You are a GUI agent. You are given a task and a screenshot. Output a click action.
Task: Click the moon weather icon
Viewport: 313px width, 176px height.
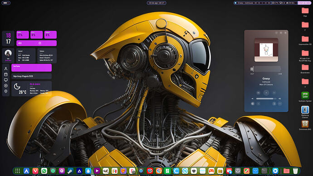tap(17, 86)
